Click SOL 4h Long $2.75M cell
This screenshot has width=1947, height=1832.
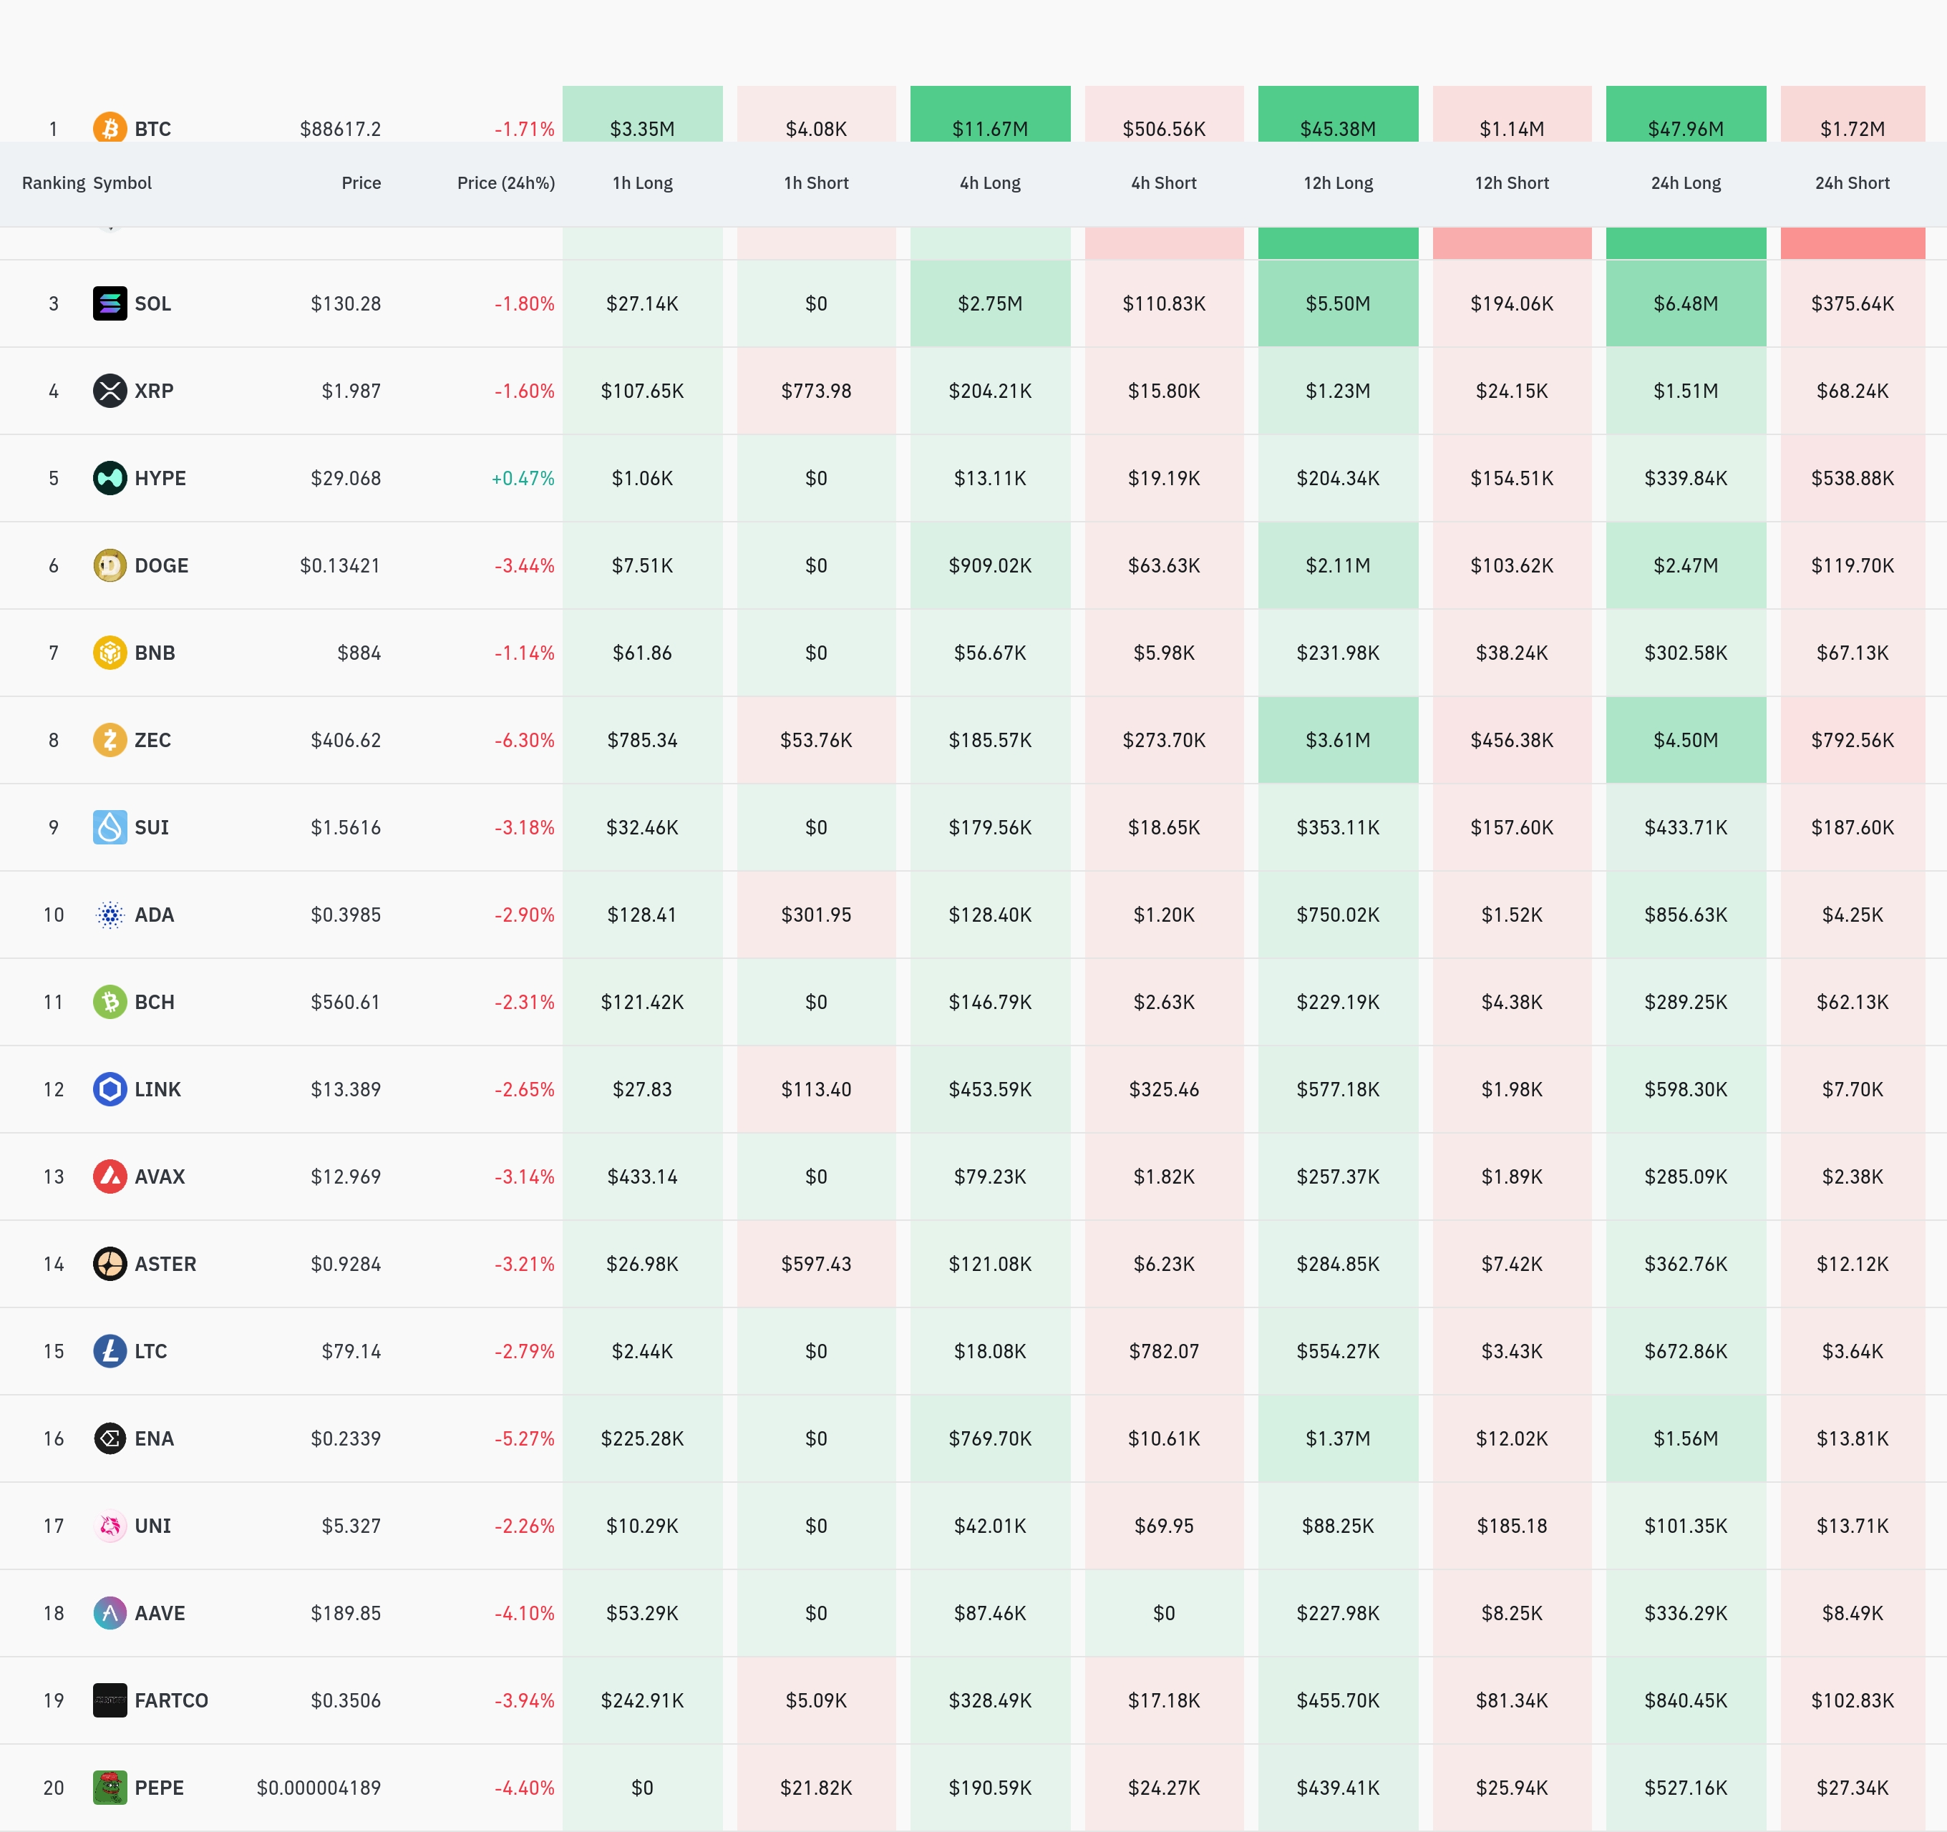[989, 303]
